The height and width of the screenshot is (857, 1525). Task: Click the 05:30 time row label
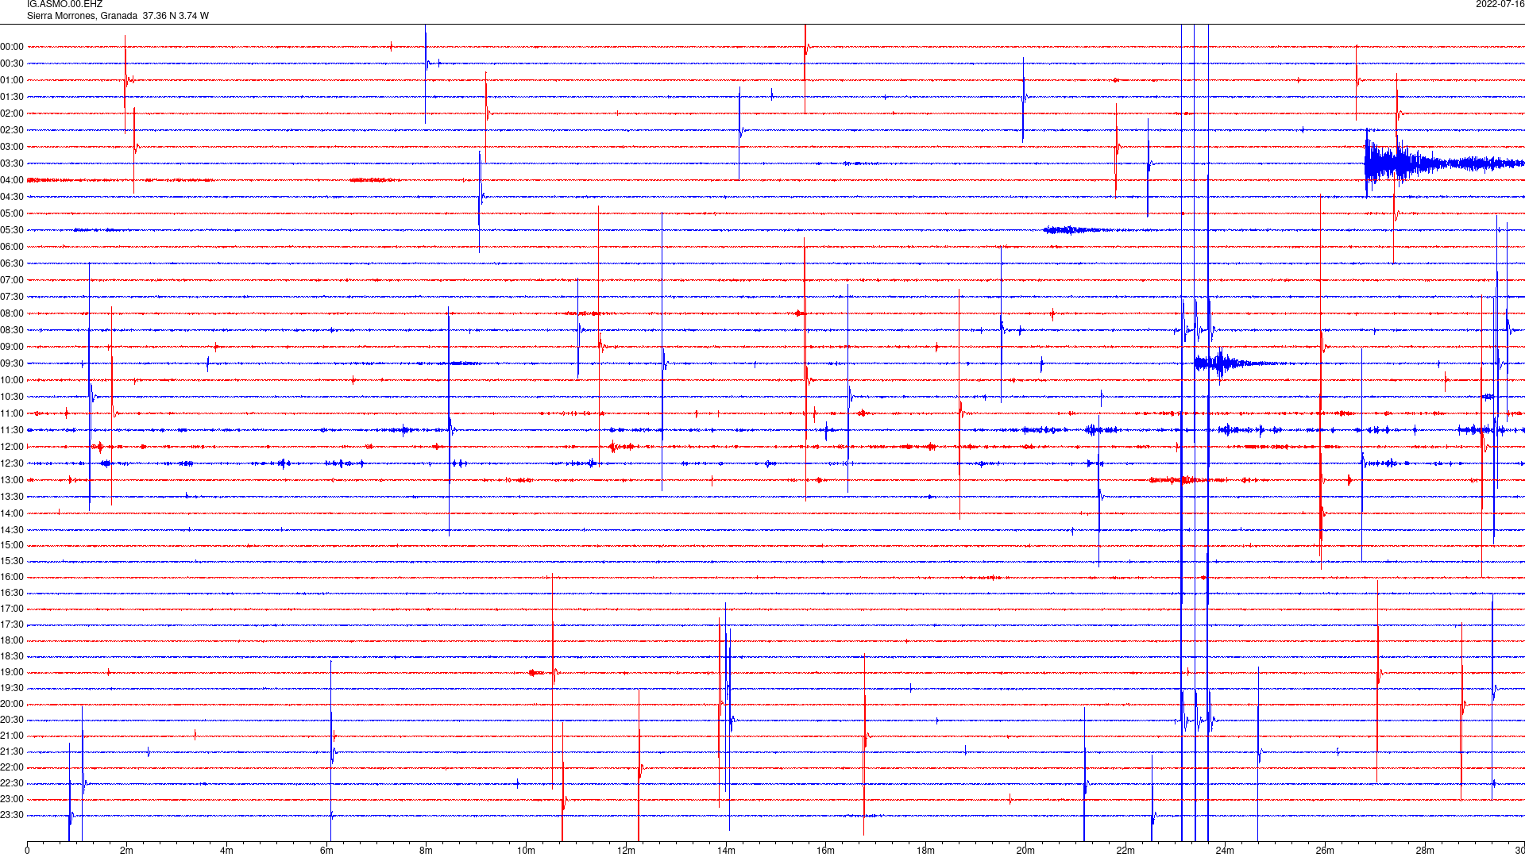point(12,230)
